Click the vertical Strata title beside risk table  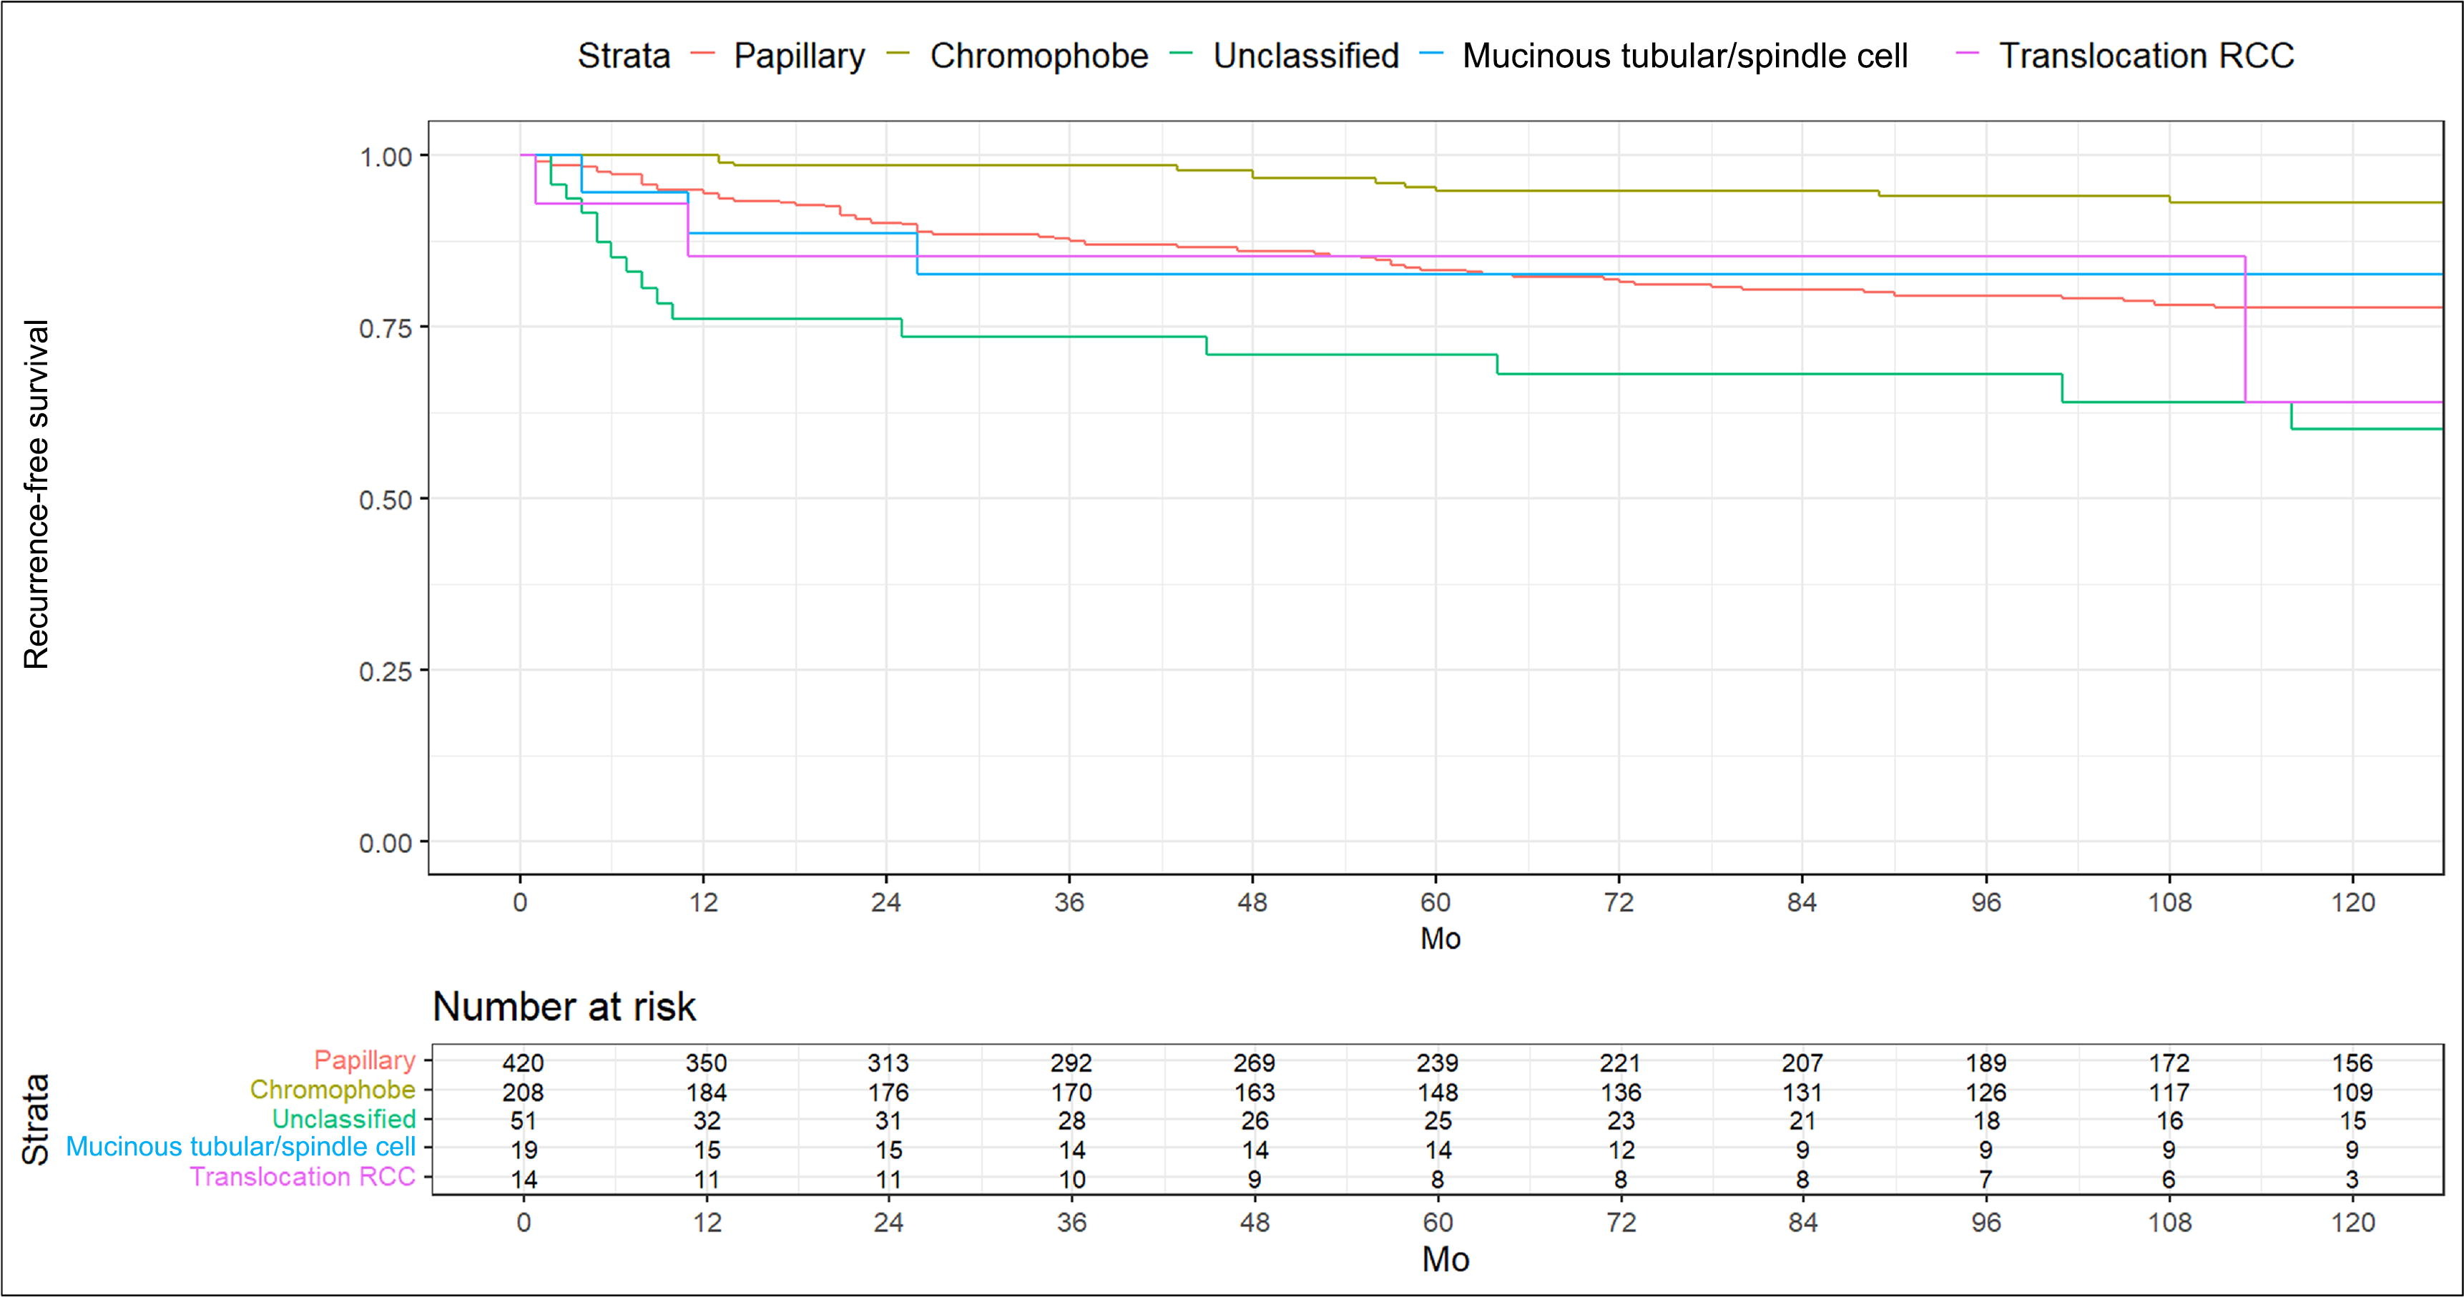(x=35, y=1119)
